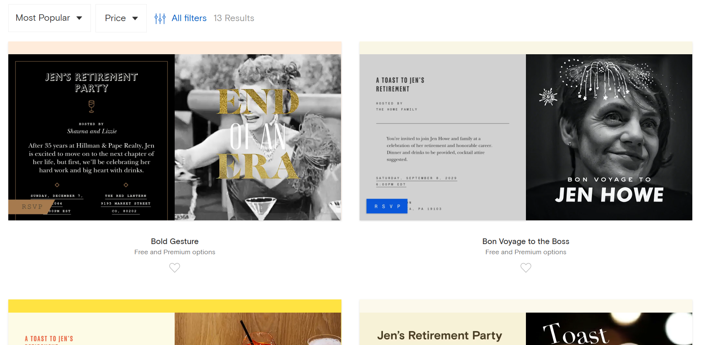Viewport: 704px width, 345px height.
Task: Open the All filters panel via sliders icon
Action: 160,18
